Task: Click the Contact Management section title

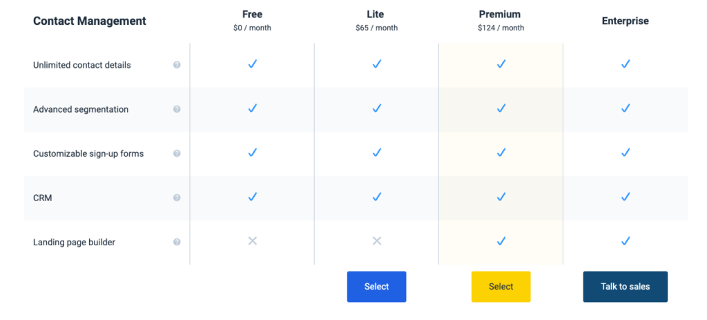Action: coord(90,21)
